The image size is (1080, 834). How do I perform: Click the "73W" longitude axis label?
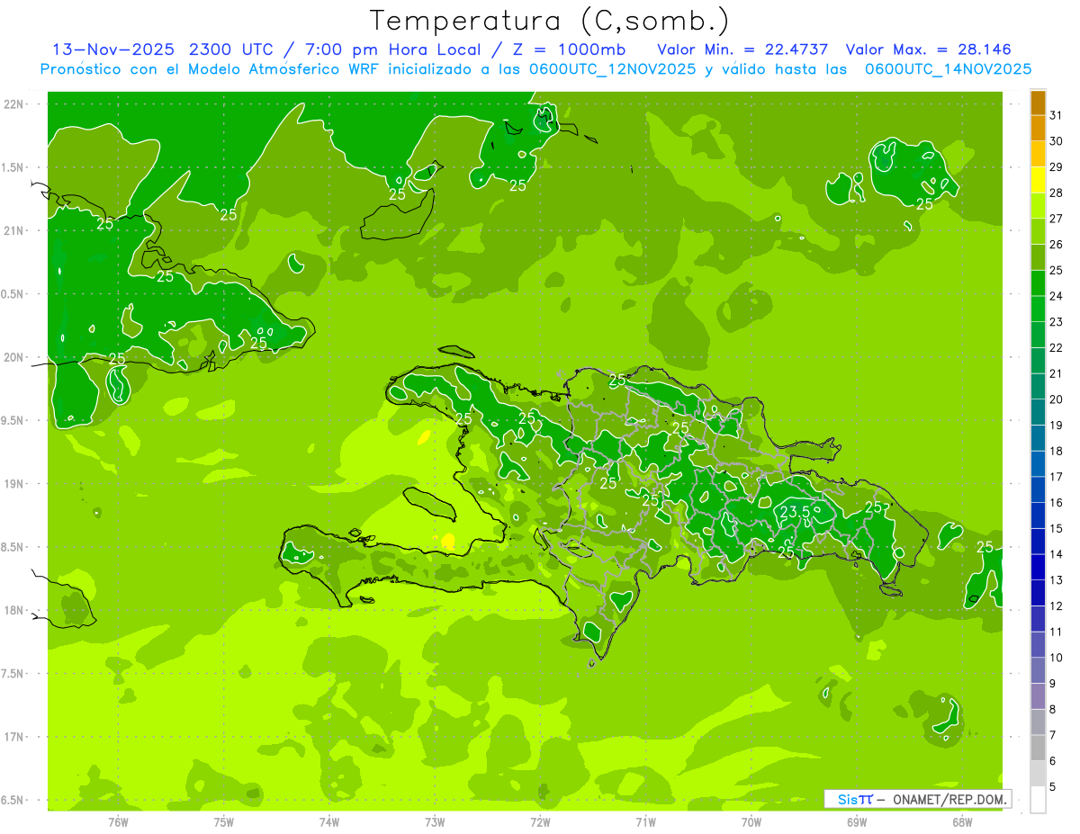(x=435, y=821)
